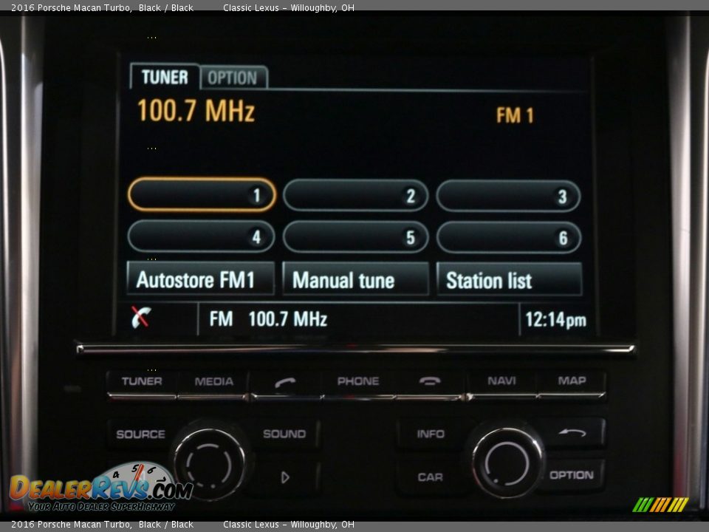Tap Autostore FM1 button

(x=201, y=279)
